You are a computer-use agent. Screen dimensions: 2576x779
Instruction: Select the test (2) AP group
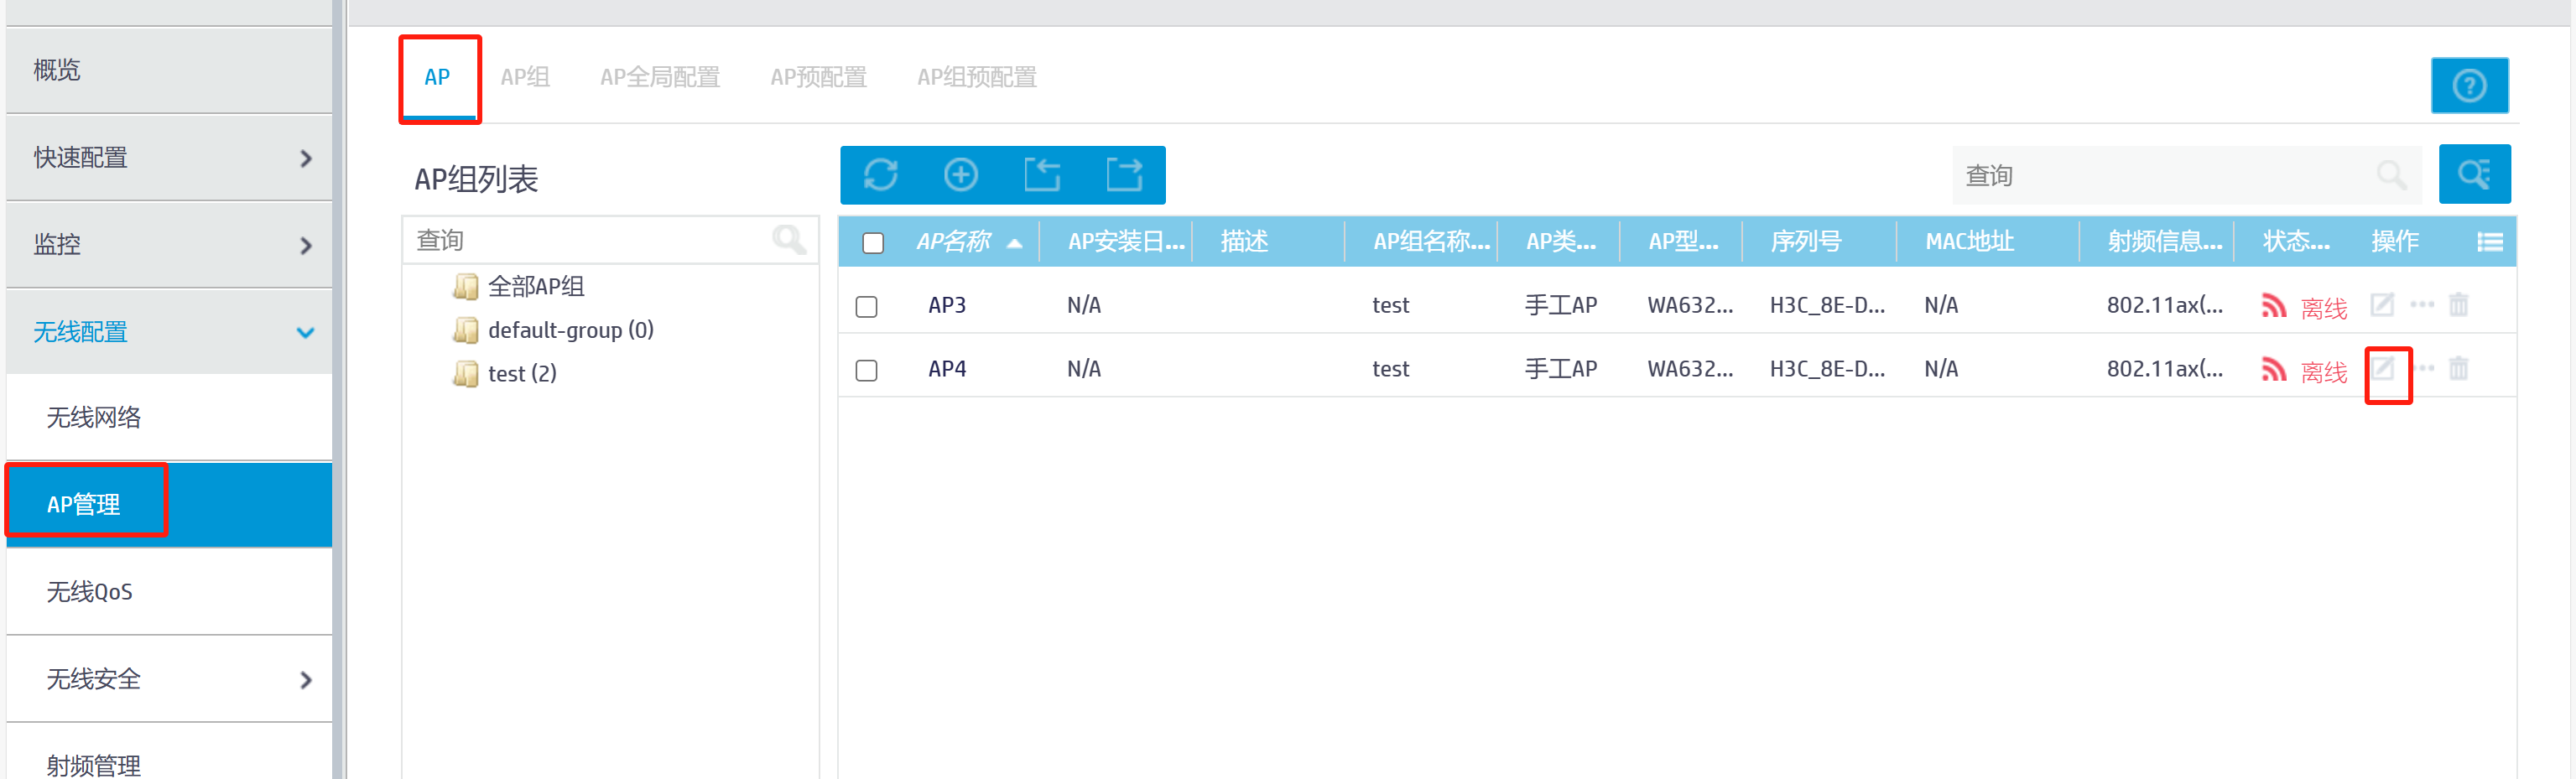(x=521, y=374)
